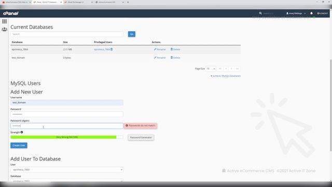This screenshot has width=332, height=187.
Task: Click the Strength info icon
Action: coord(22,132)
